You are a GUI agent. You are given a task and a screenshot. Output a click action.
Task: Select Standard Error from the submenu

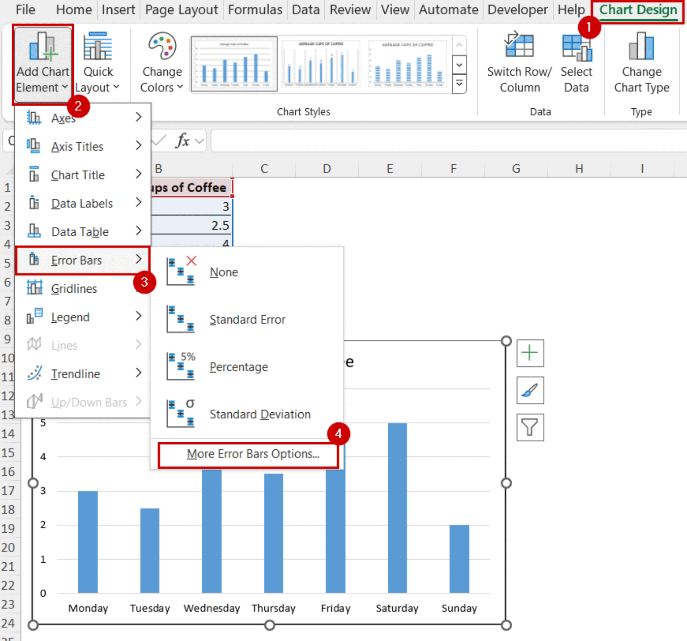click(x=247, y=320)
